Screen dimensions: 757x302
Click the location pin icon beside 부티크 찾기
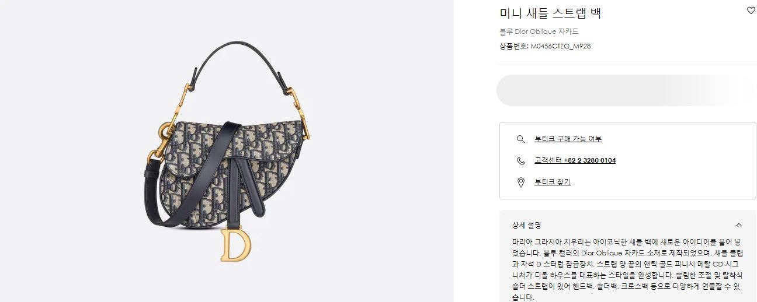pyautogui.click(x=520, y=182)
